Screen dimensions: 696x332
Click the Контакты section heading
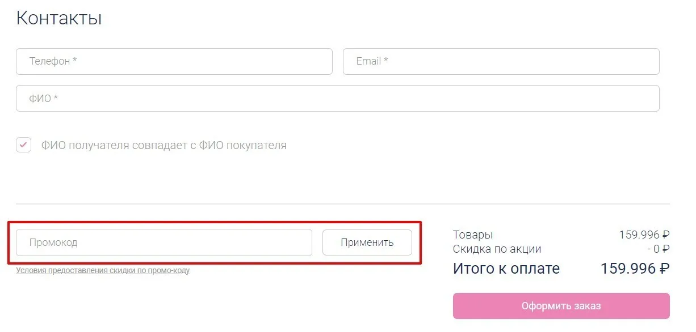click(x=59, y=18)
